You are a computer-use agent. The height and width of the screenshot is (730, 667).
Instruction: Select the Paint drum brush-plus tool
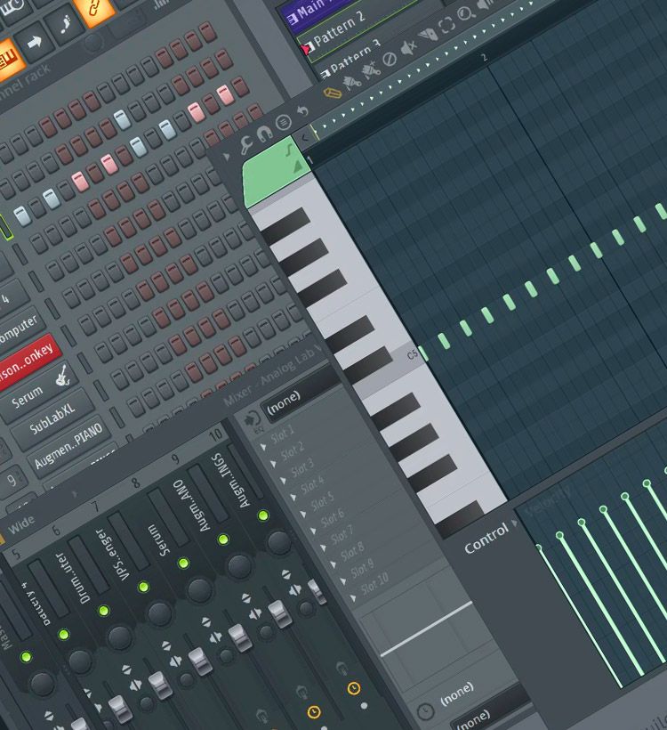tap(371, 70)
